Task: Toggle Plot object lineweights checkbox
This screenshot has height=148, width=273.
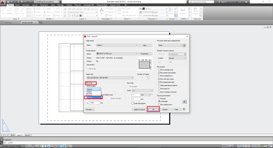Action: click(x=159, y=73)
